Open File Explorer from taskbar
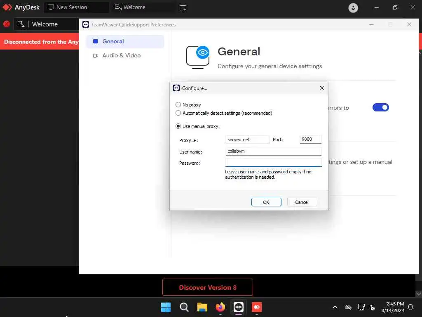 pyautogui.click(x=202, y=307)
